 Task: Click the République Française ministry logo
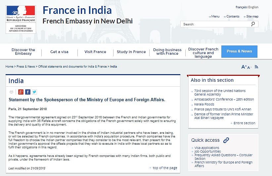[x=21, y=19]
